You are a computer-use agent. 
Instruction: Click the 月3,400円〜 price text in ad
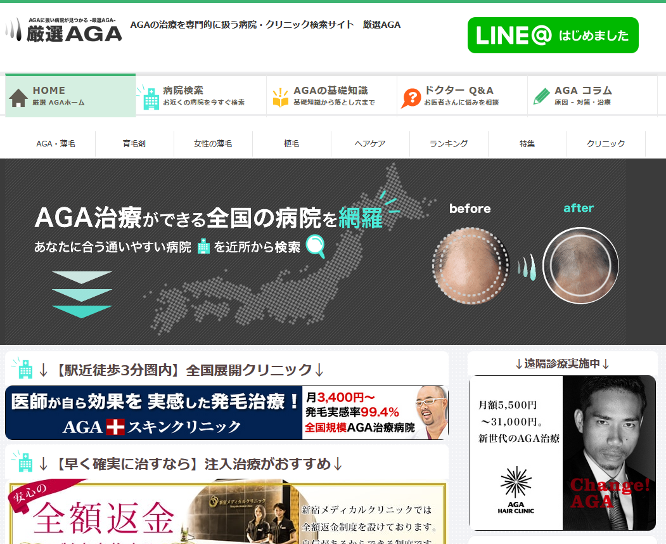[340, 398]
